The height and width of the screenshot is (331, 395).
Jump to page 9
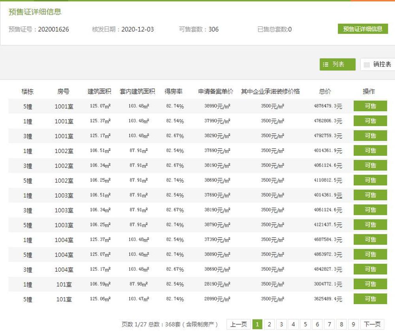pos(354,324)
